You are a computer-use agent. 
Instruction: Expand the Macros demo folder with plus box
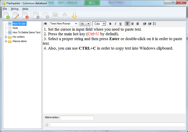(x=6, y=41)
